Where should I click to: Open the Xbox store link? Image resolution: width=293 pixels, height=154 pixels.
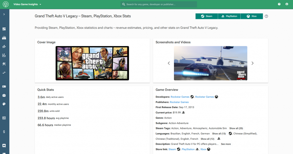tap(203, 149)
